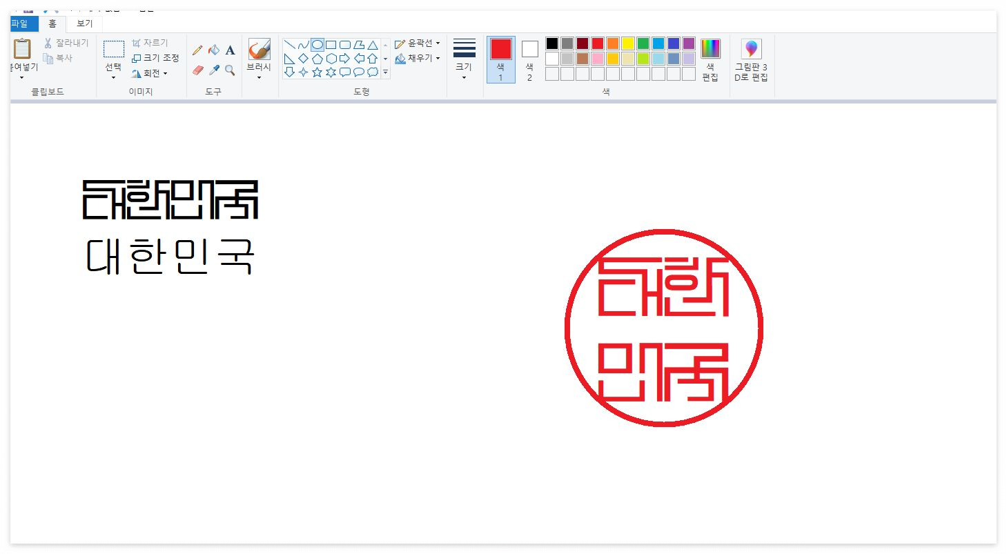Choose the Pentagon shape
Screen dimensions: 1007x554
[x=317, y=59]
